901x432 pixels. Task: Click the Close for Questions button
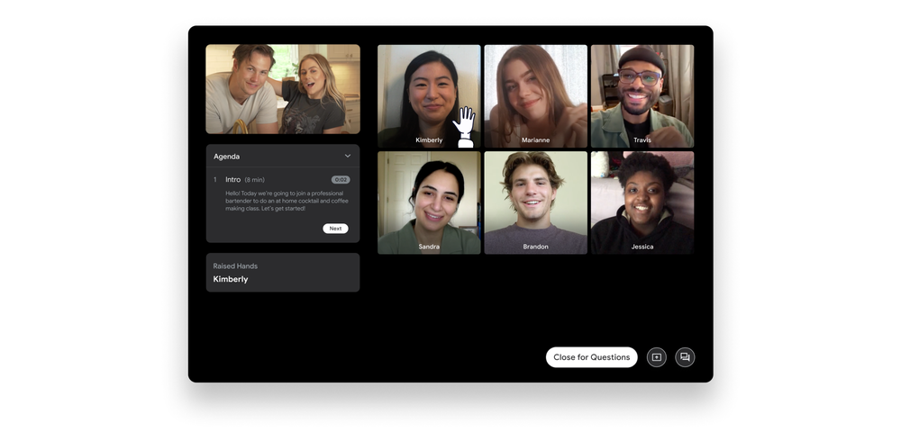591,357
